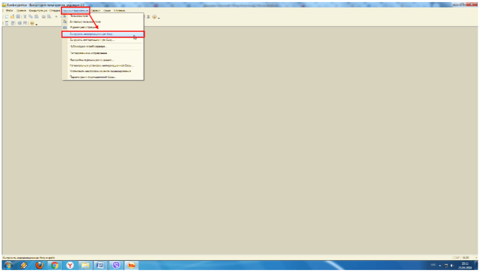
Task: Click the network tray icon
Action: tap(446, 266)
